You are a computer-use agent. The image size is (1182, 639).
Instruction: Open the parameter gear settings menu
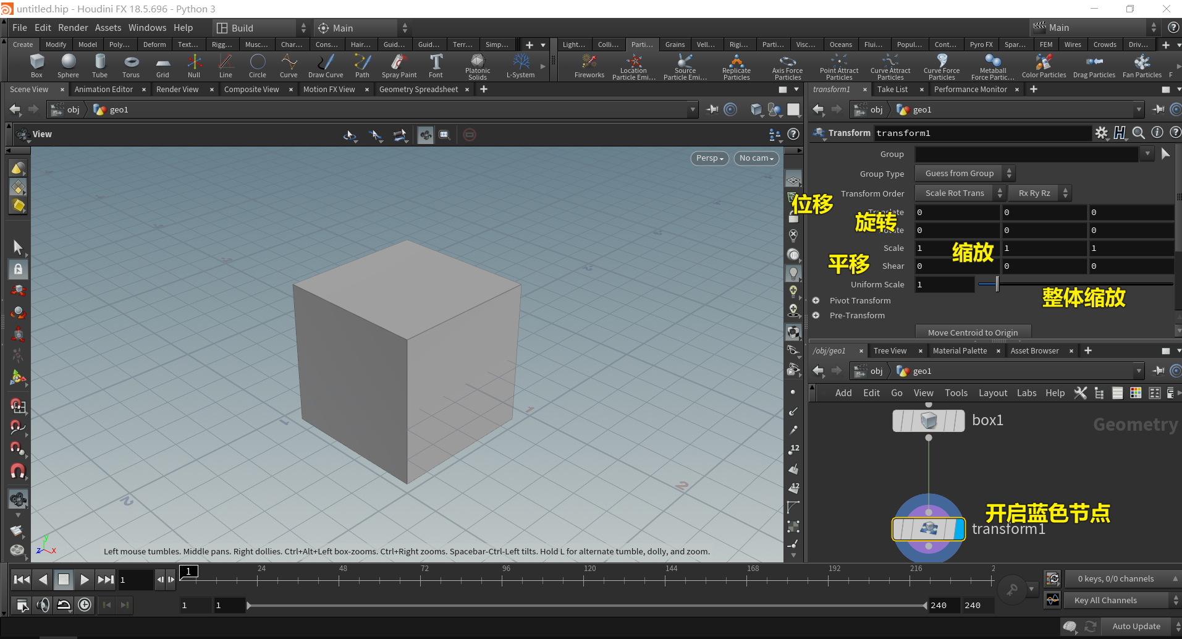click(x=1101, y=133)
